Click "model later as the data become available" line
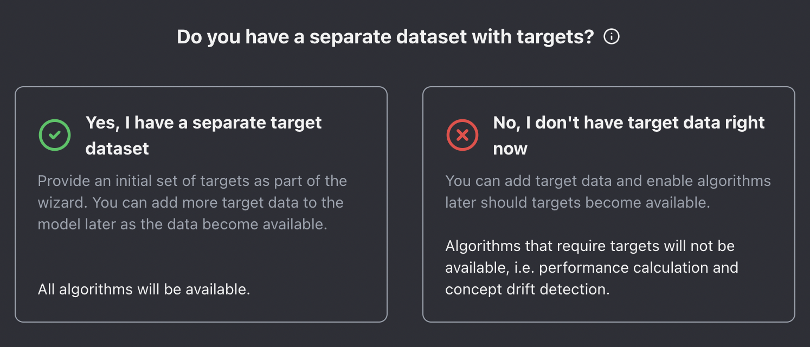This screenshot has width=810, height=347. click(182, 224)
